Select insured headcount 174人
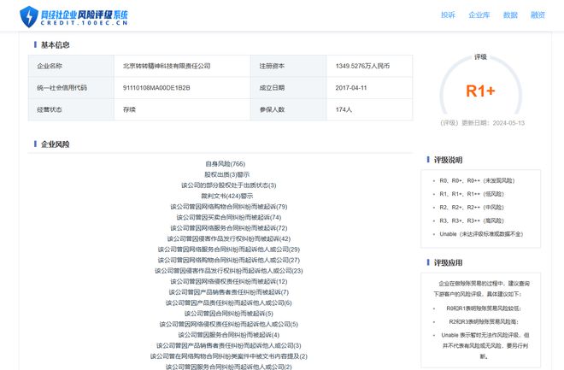The width and height of the screenshot is (564, 370). tap(344, 109)
